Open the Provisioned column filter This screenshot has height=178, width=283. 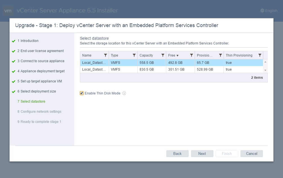tap(220, 55)
